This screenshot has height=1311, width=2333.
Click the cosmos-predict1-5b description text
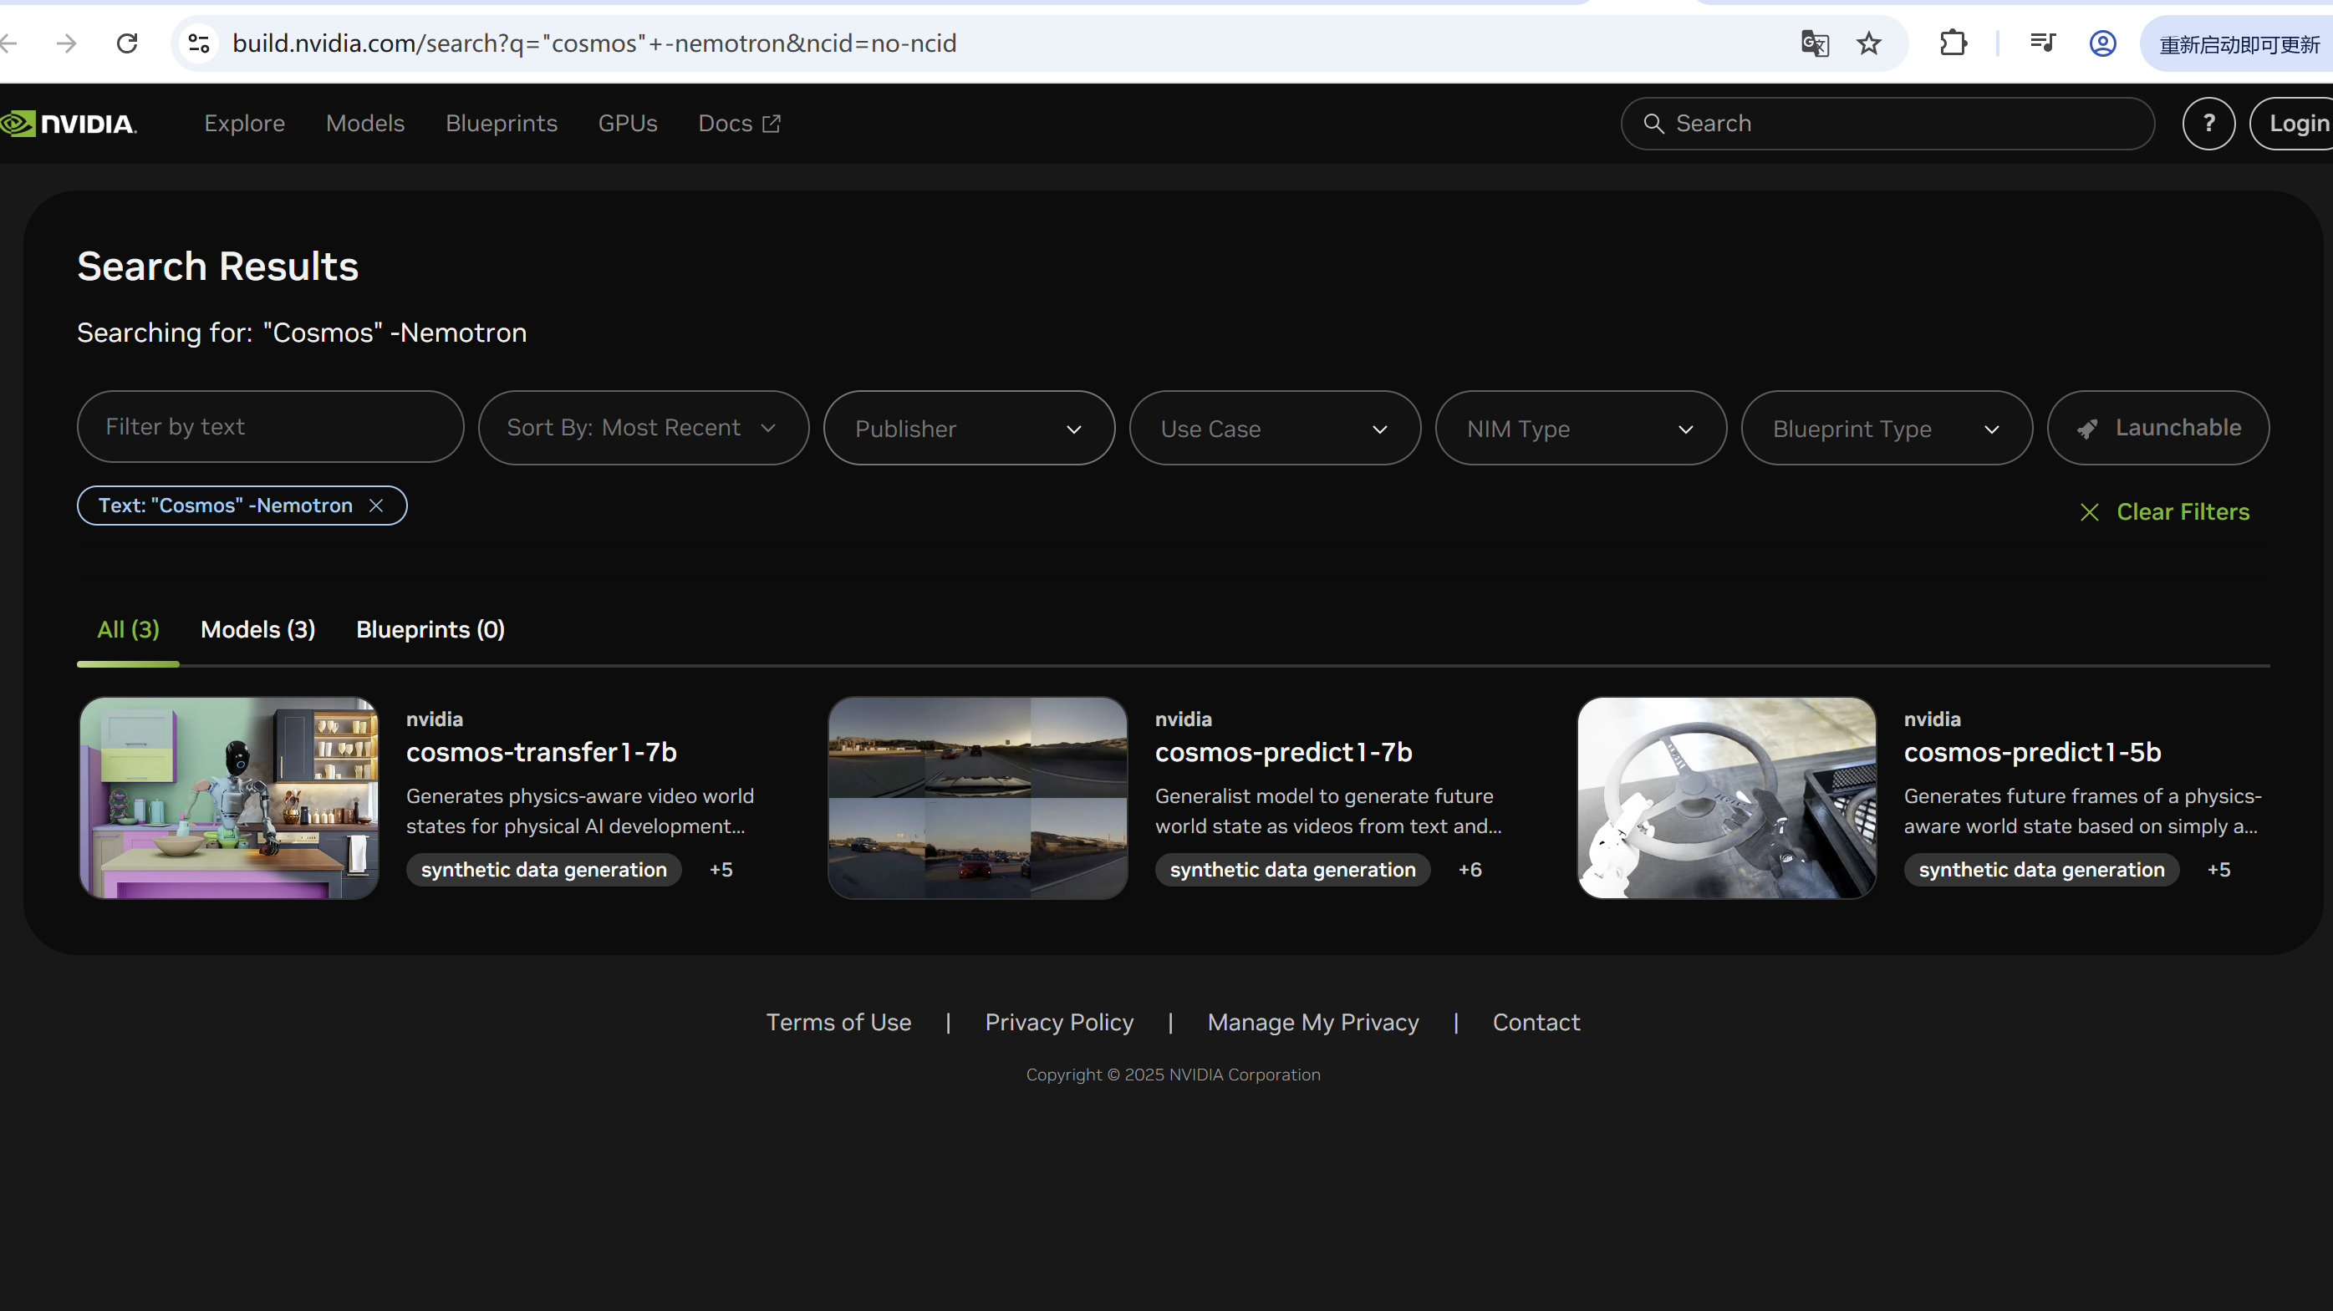(2082, 811)
